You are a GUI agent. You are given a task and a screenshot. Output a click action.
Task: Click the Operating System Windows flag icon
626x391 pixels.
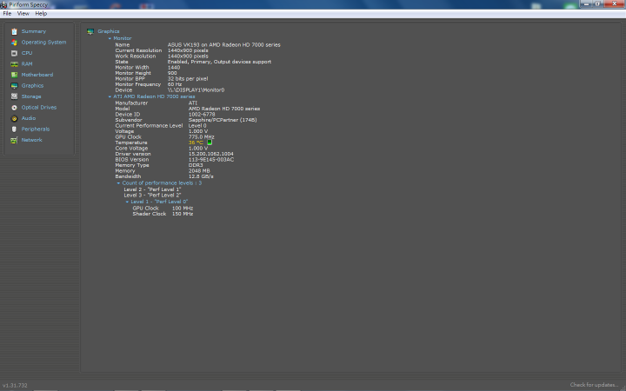15,43
